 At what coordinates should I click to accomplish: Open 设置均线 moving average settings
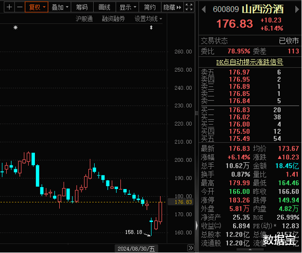(148, 18)
